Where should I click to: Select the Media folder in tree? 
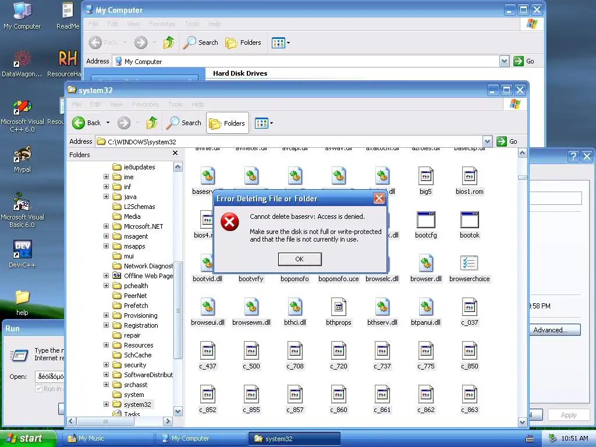127,217
